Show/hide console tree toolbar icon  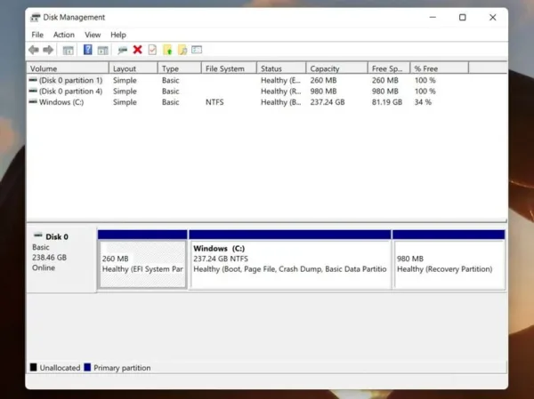pyautogui.click(x=69, y=51)
